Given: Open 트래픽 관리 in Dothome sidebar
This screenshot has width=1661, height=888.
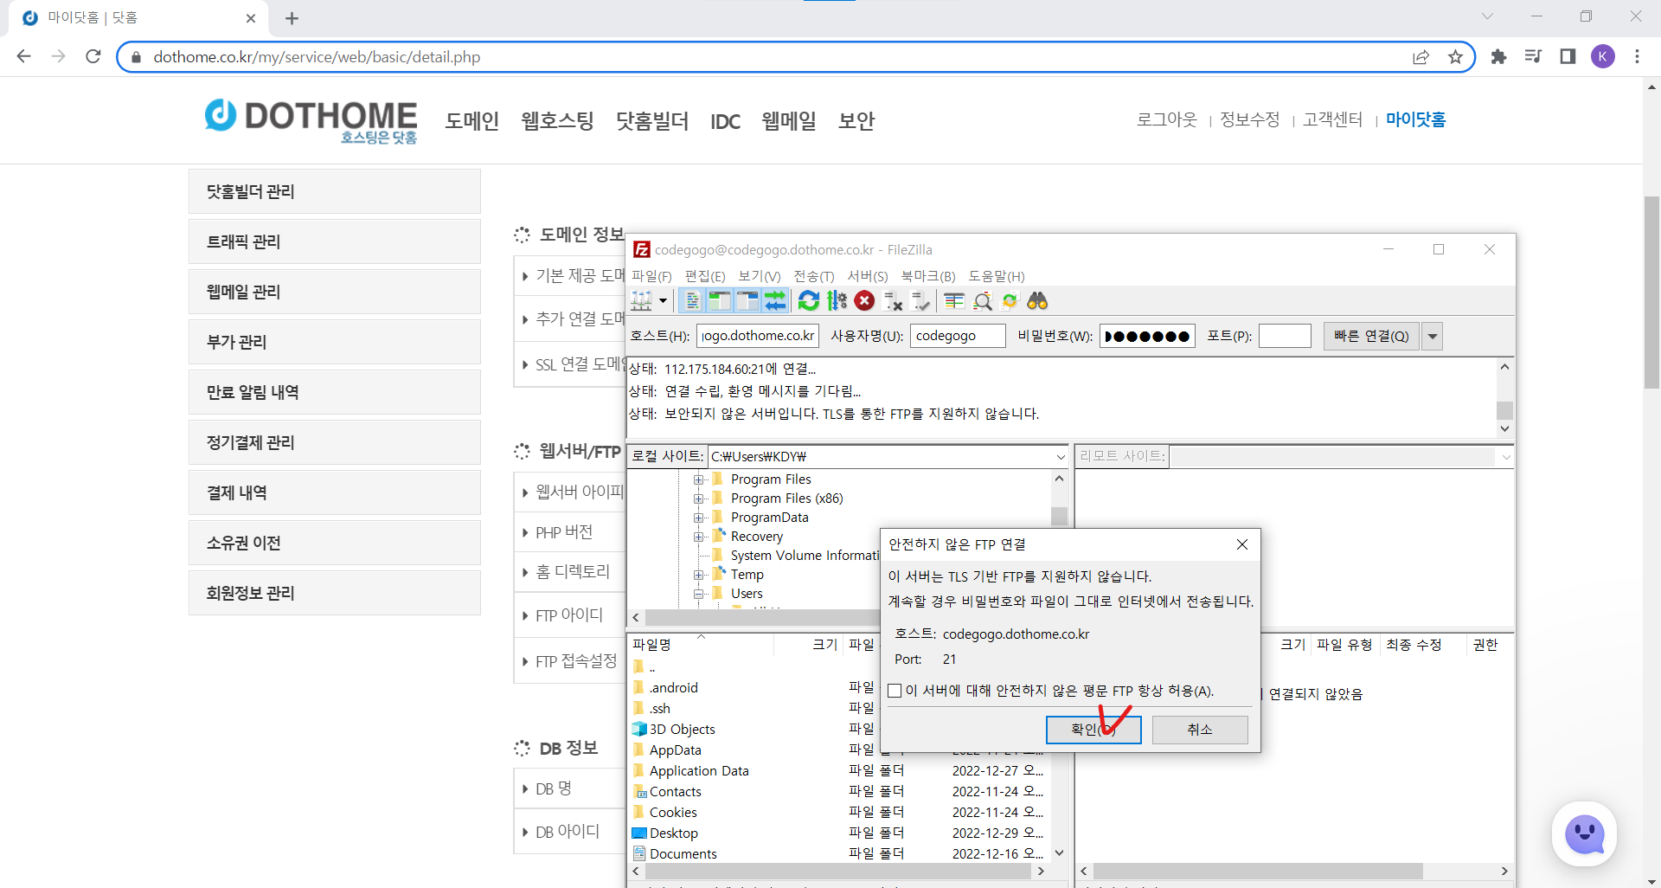Looking at the screenshot, I should [335, 241].
